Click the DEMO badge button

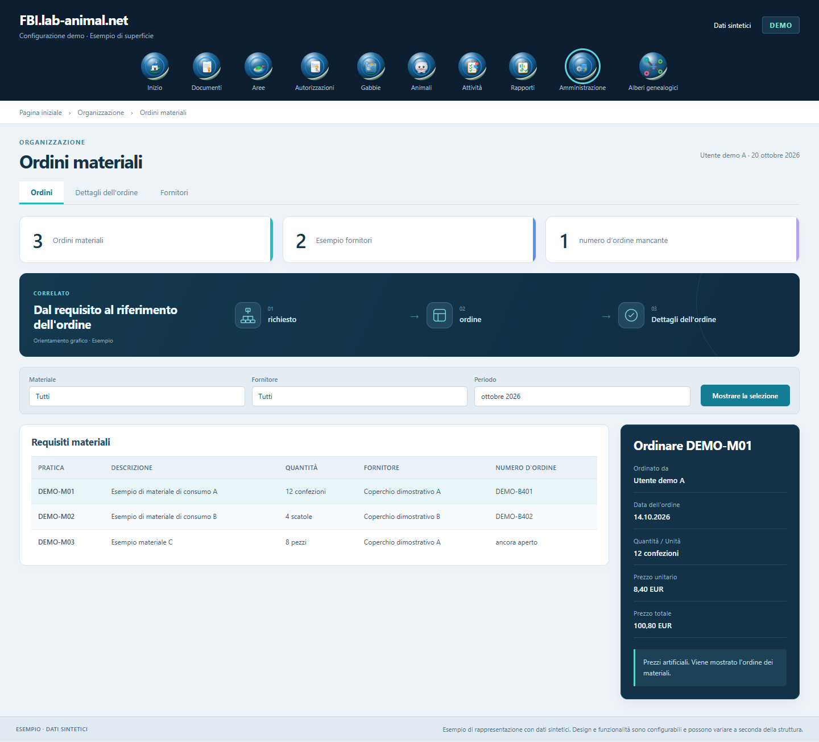click(780, 25)
